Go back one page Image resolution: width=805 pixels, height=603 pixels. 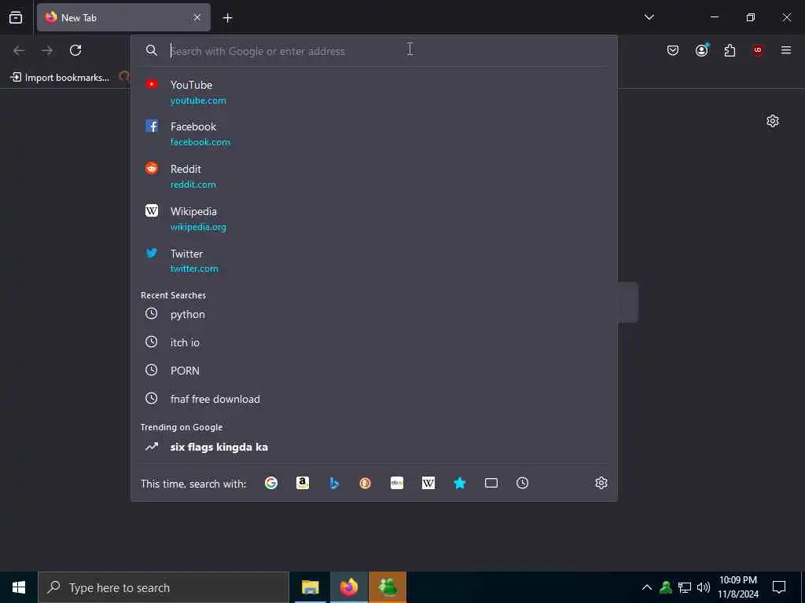coord(19,50)
